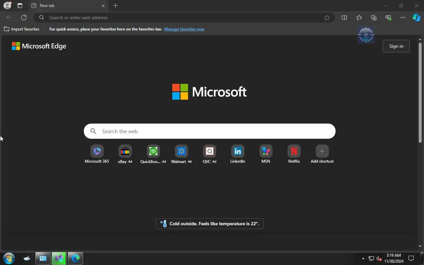Viewport: 424px width, 265px height.
Task: Click the Microsoft logo in center
Action: coord(209,92)
